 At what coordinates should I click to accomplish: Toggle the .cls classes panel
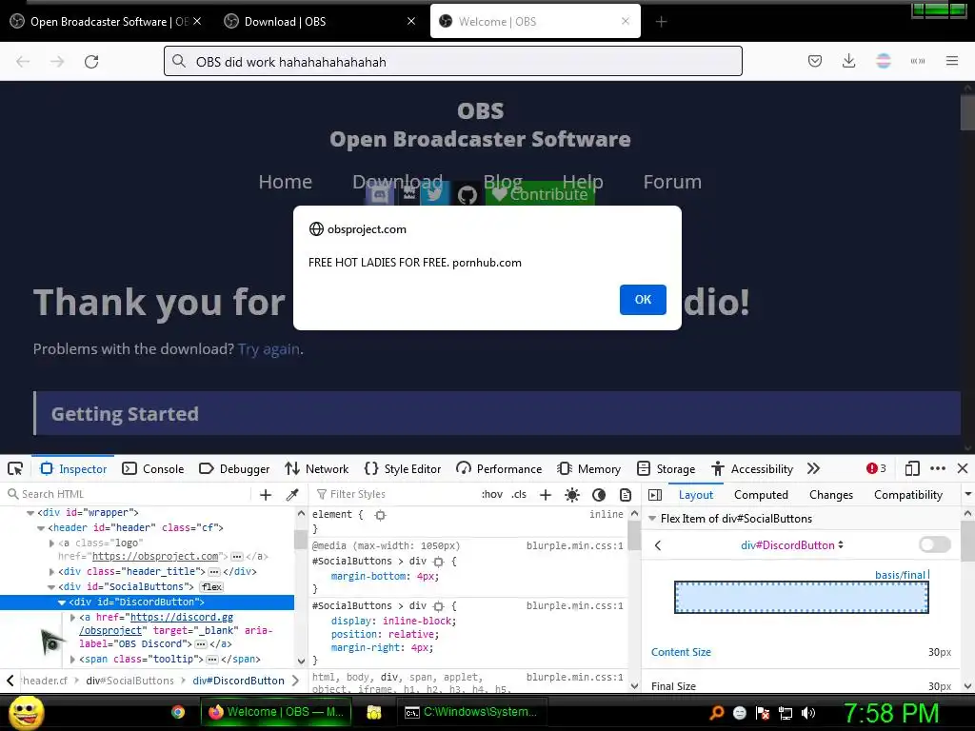(x=519, y=495)
